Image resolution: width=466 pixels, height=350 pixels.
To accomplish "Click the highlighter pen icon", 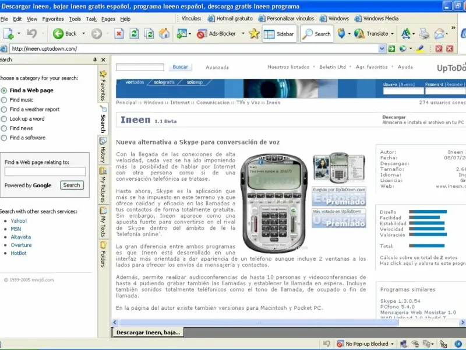I will (419, 48).
